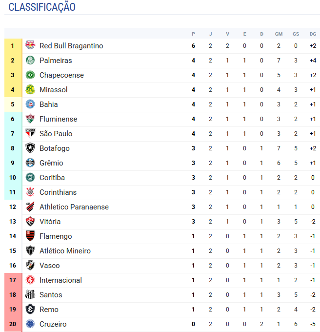Open the Athletico Paranaense team page
Viewport: 320px width, 332px height.
[74, 207]
